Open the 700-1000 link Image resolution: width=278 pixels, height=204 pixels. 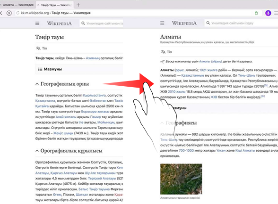click(186, 151)
